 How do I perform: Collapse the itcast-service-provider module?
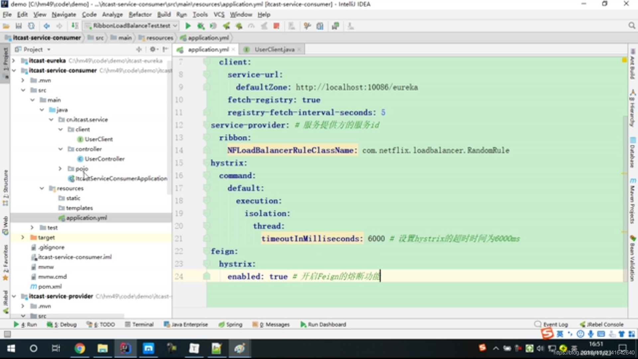[x=14, y=296]
